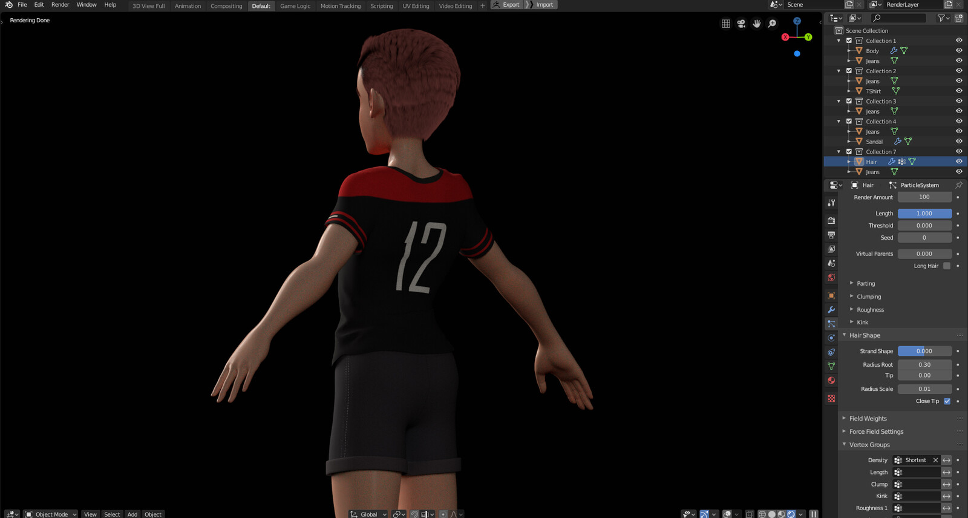Open the Material properties tab
The image size is (968, 518).
point(831,381)
